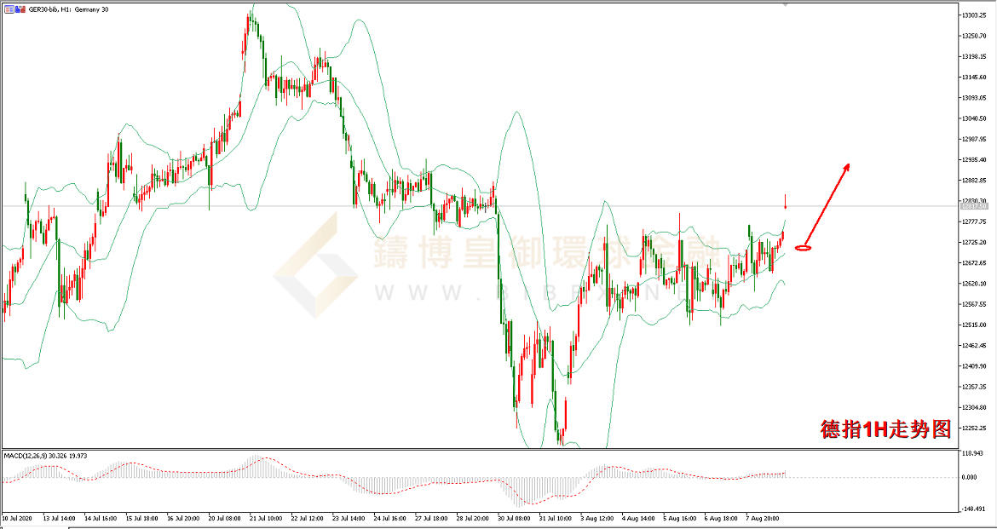Click the current price tag 12817.50
This screenshot has height=529, width=997.
click(x=973, y=206)
